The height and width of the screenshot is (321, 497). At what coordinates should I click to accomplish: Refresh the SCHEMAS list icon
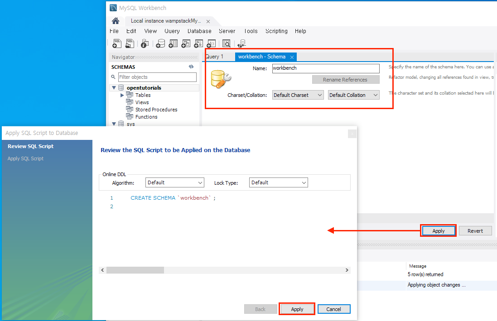point(191,67)
